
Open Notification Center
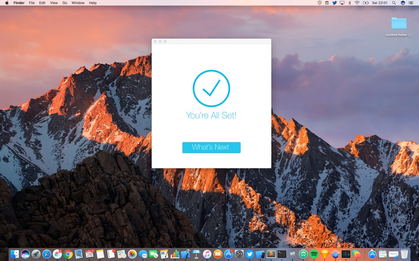pyautogui.click(x=410, y=3)
